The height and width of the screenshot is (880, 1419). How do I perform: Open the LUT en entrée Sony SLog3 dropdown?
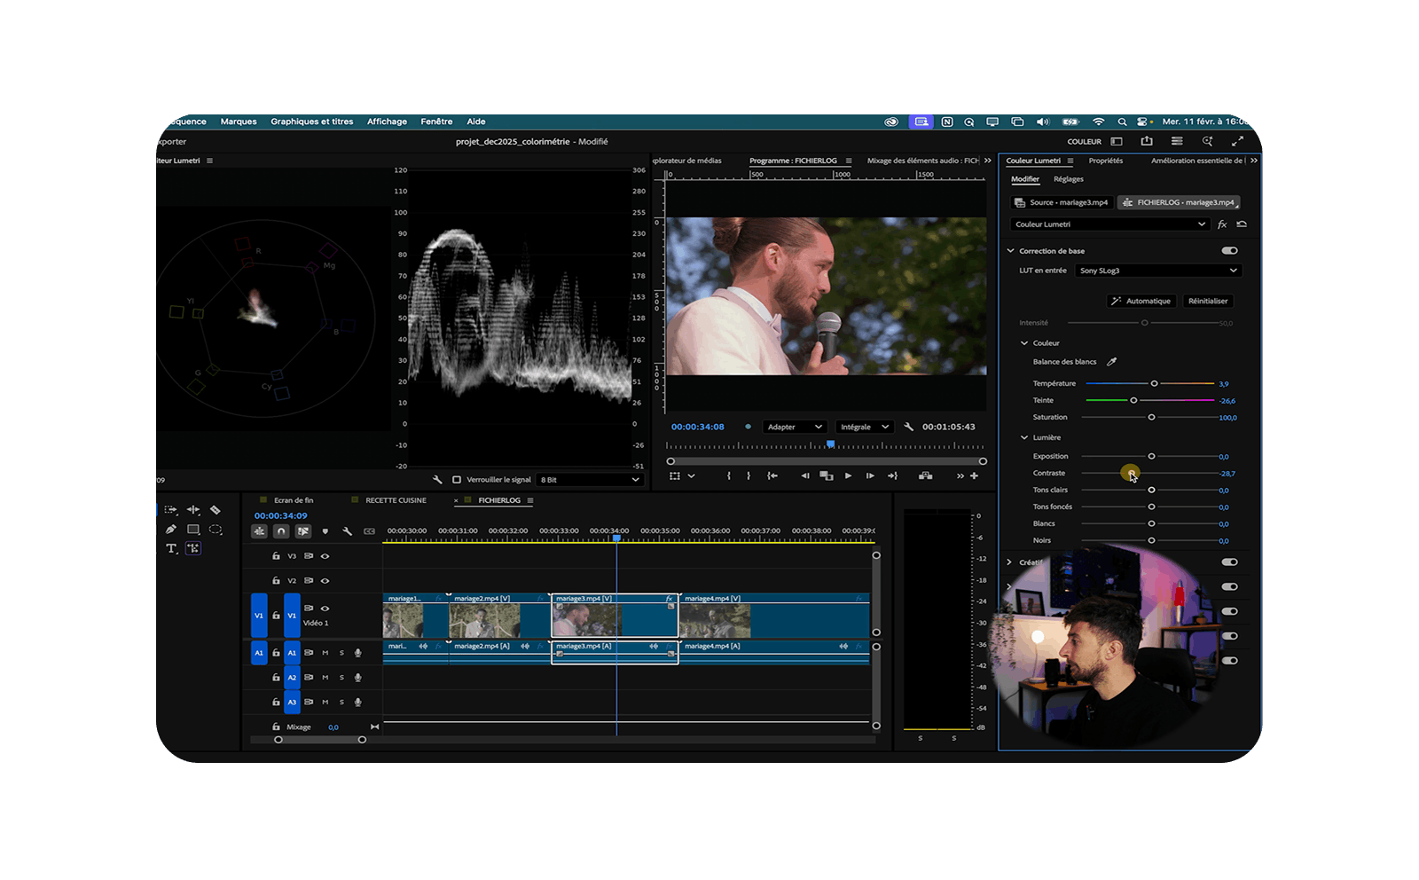(1157, 271)
